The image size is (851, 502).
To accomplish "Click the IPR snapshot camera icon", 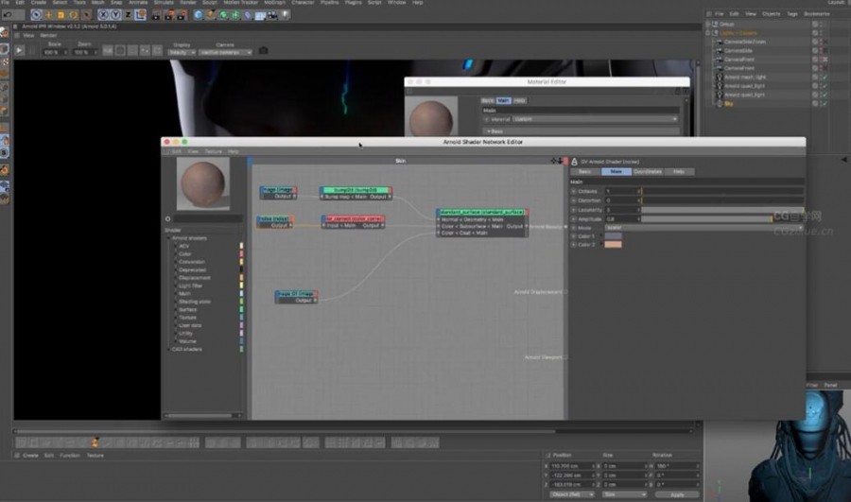I will pyautogui.click(x=263, y=50).
